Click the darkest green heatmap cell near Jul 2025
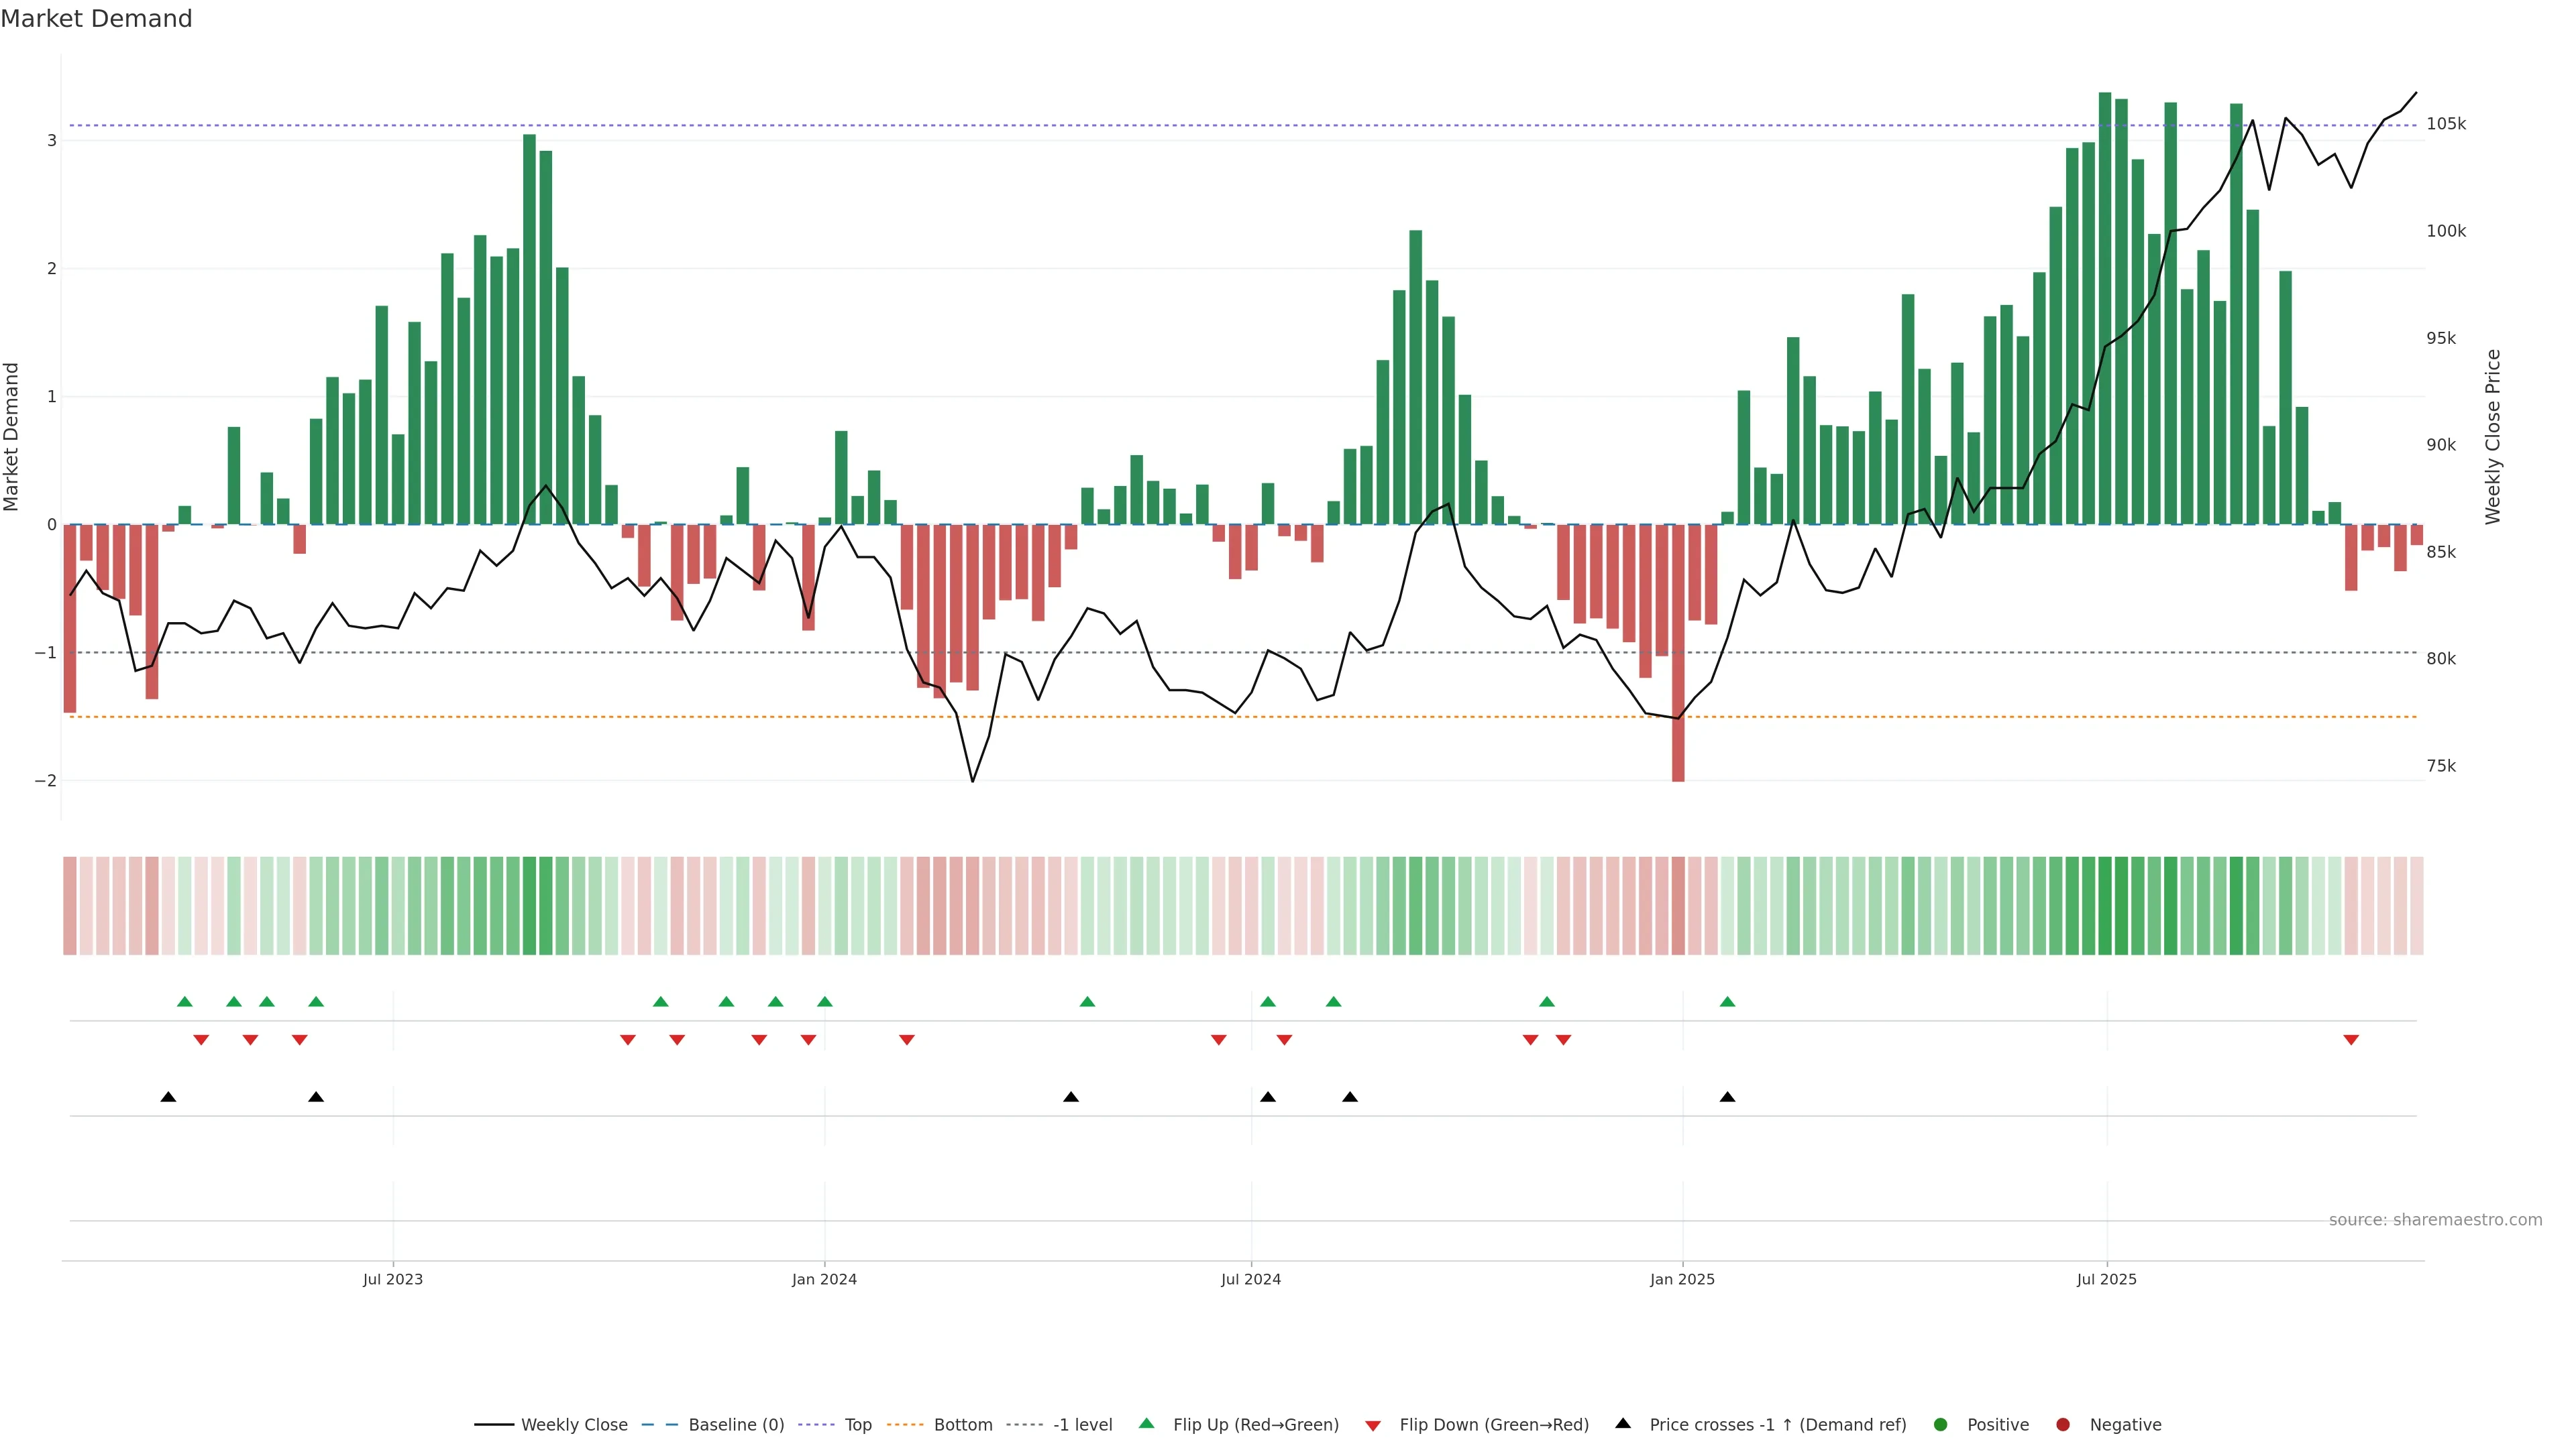The image size is (2576, 1448). click(2105, 906)
